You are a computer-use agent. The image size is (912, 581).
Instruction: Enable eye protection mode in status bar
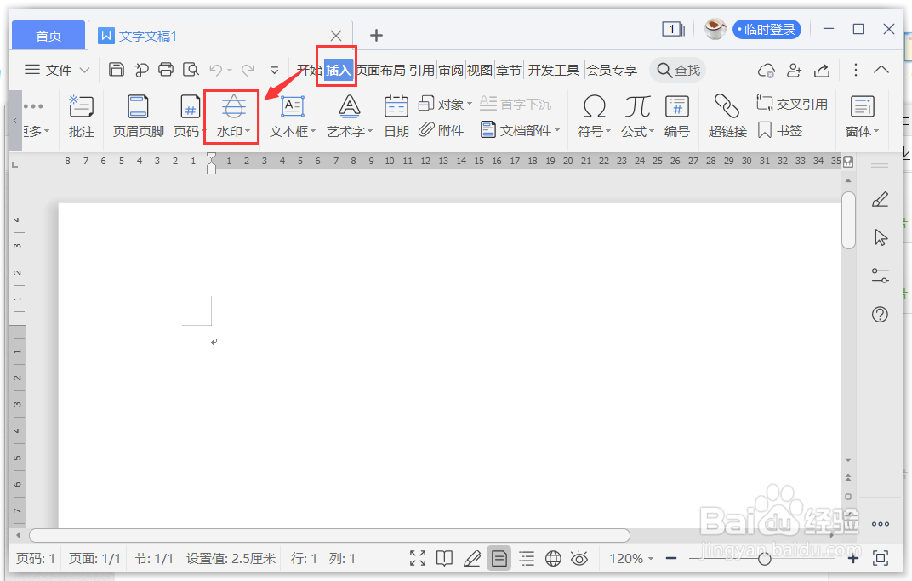coord(579,558)
